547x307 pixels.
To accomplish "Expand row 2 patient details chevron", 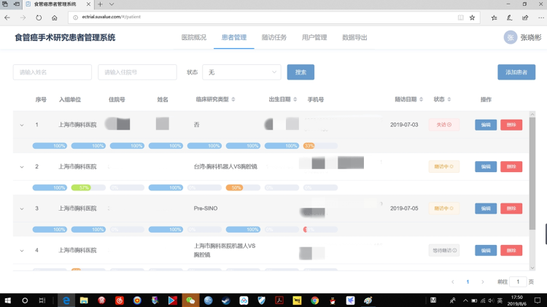I will 21,167.
